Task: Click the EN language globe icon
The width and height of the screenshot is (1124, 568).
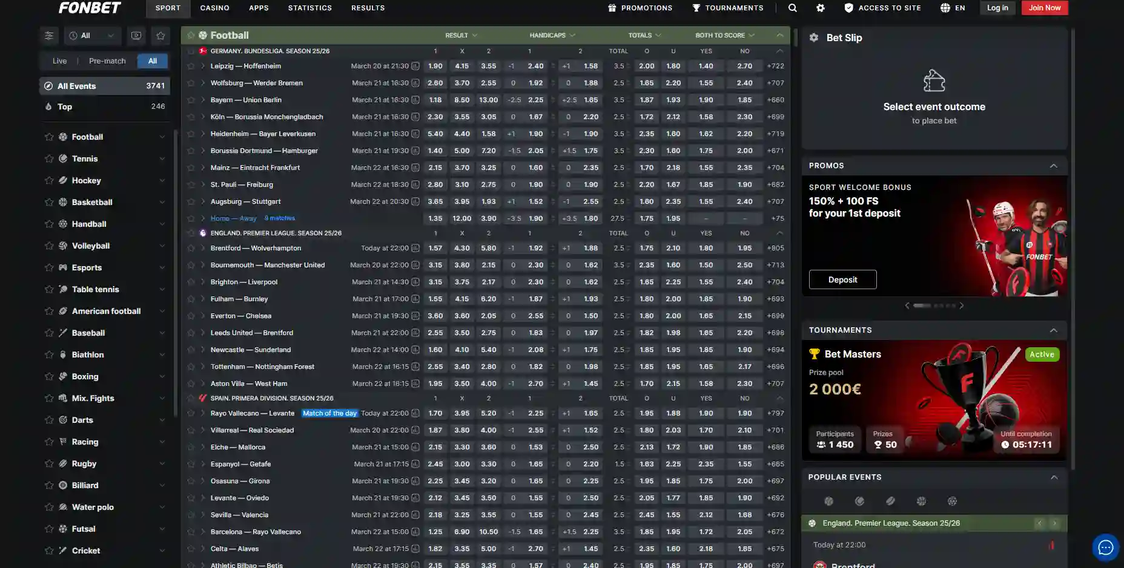Action: (945, 8)
